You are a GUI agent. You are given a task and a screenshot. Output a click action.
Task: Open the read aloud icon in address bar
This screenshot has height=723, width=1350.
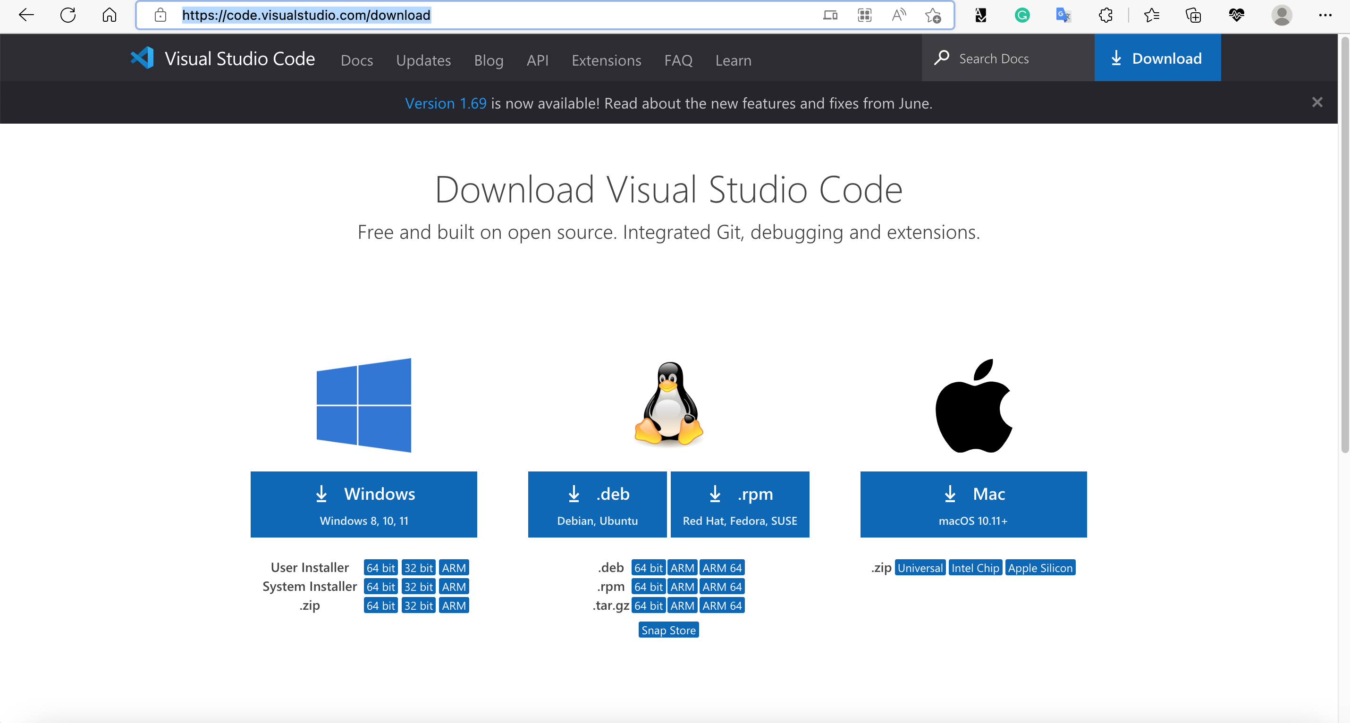pos(899,15)
